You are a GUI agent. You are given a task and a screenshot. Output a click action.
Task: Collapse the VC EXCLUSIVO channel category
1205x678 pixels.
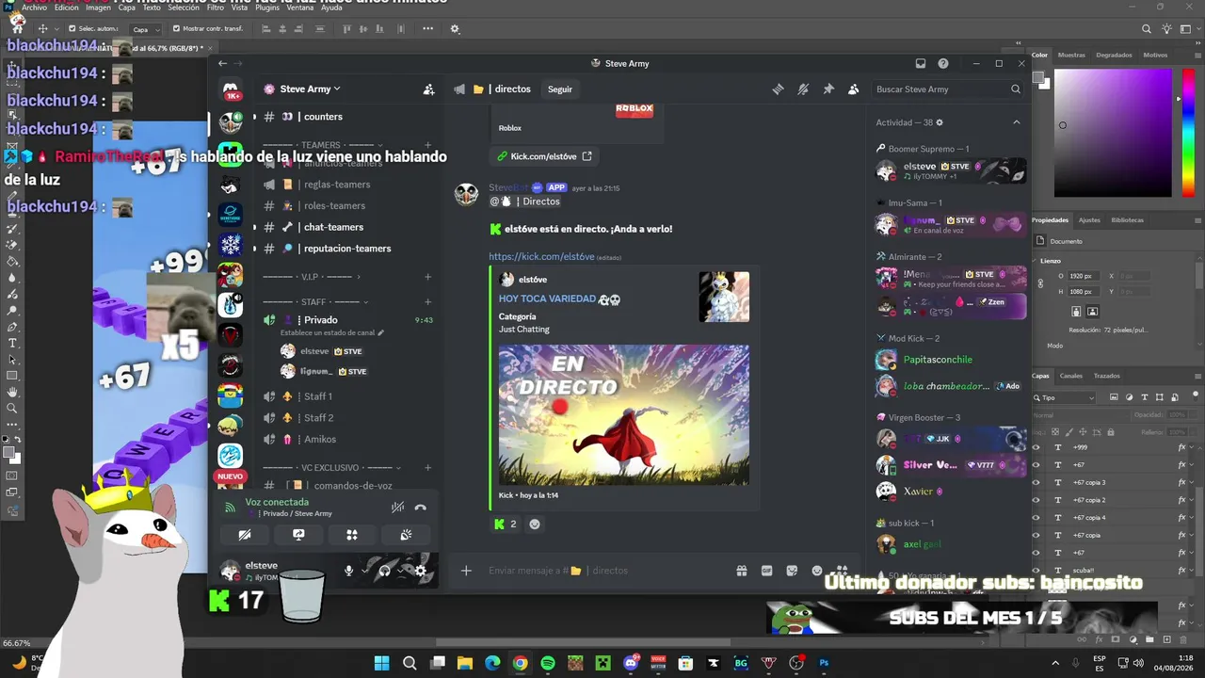pyautogui.click(x=331, y=467)
